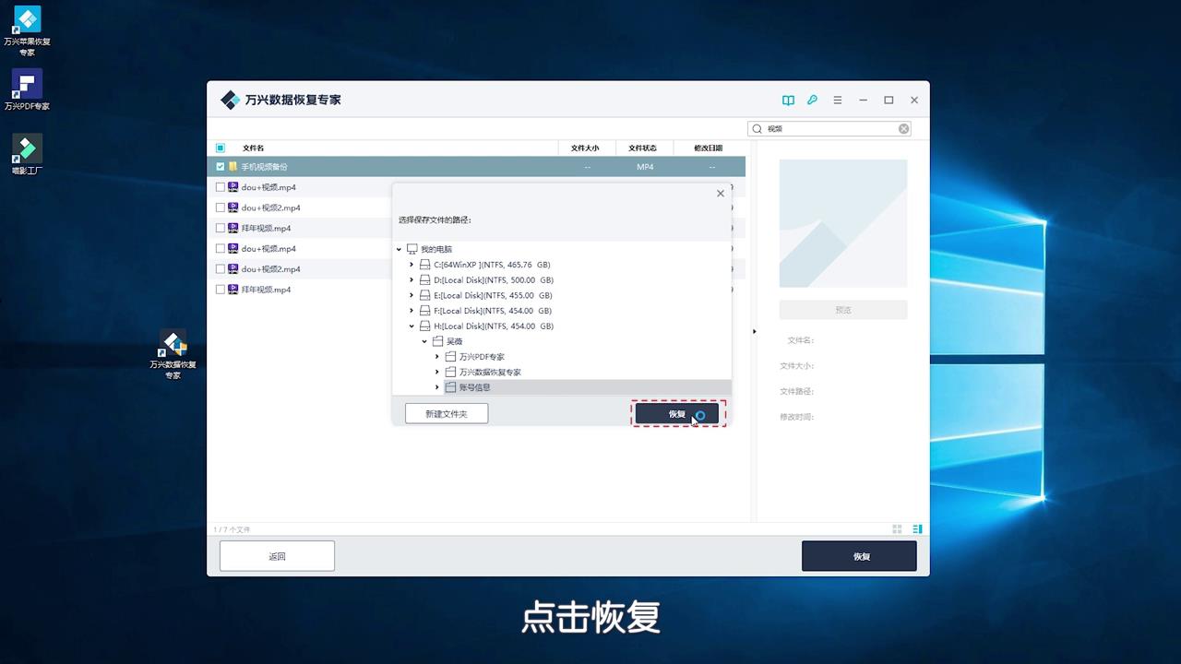This screenshot has height=664, width=1181.
Task: Uncheck the 手机视频备份 file checkbox
Action: [x=220, y=166]
